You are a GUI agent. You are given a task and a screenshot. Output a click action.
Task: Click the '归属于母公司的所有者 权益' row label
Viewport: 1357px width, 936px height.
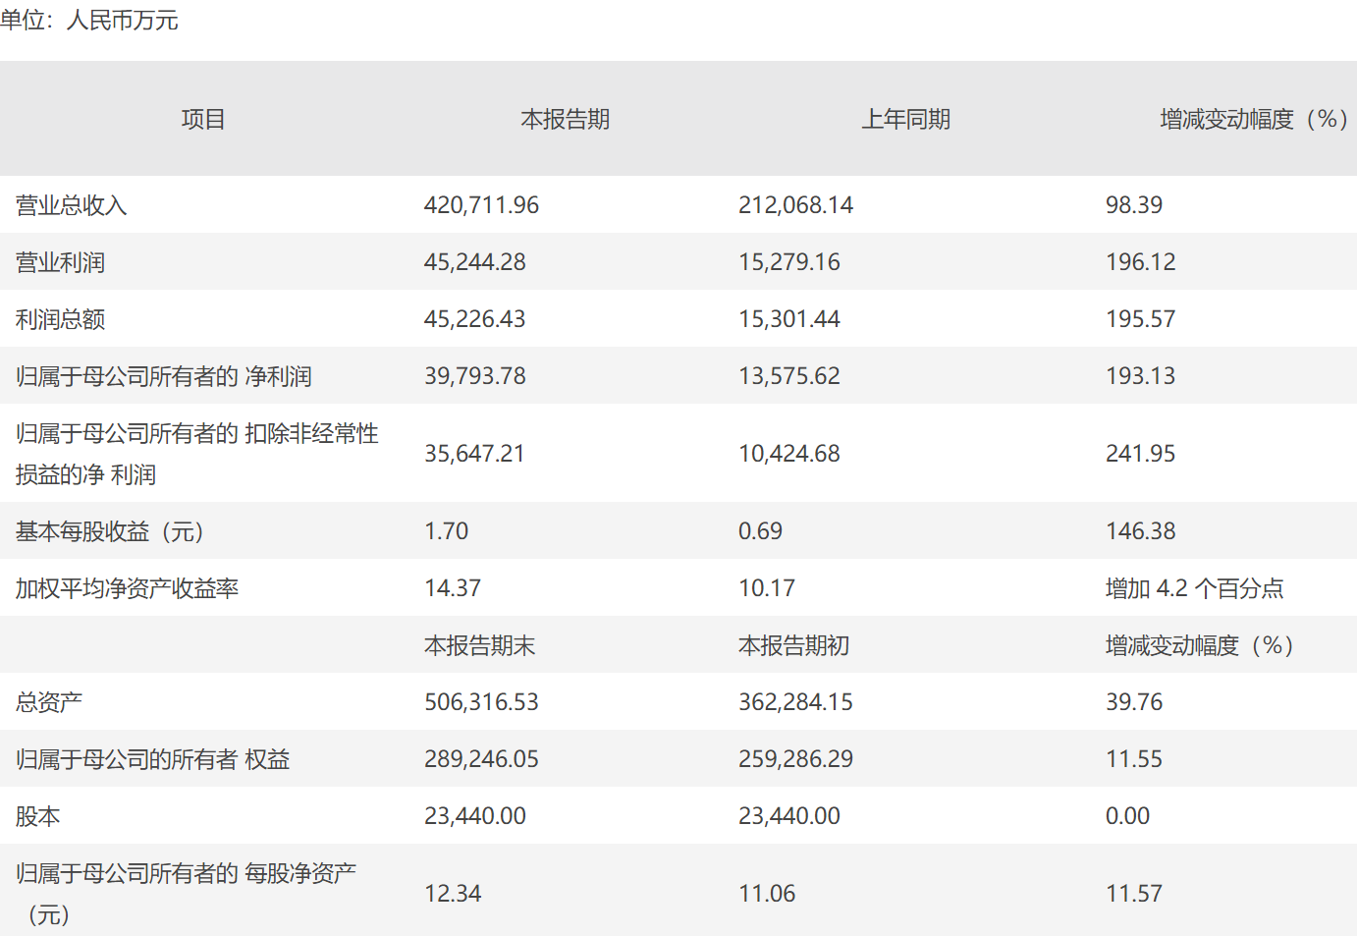pos(152,759)
